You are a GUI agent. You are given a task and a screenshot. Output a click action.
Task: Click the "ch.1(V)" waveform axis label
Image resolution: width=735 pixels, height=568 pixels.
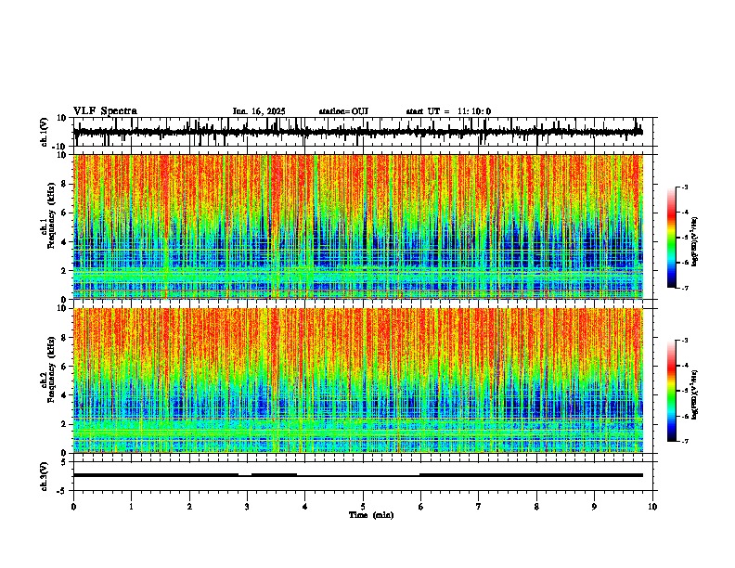(x=45, y=132)
